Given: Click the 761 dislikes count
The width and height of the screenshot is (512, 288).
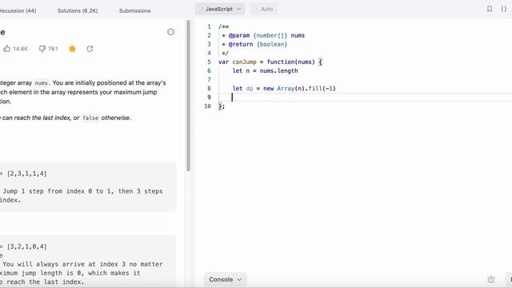Looking at the screenshot, I should [53, 49].
